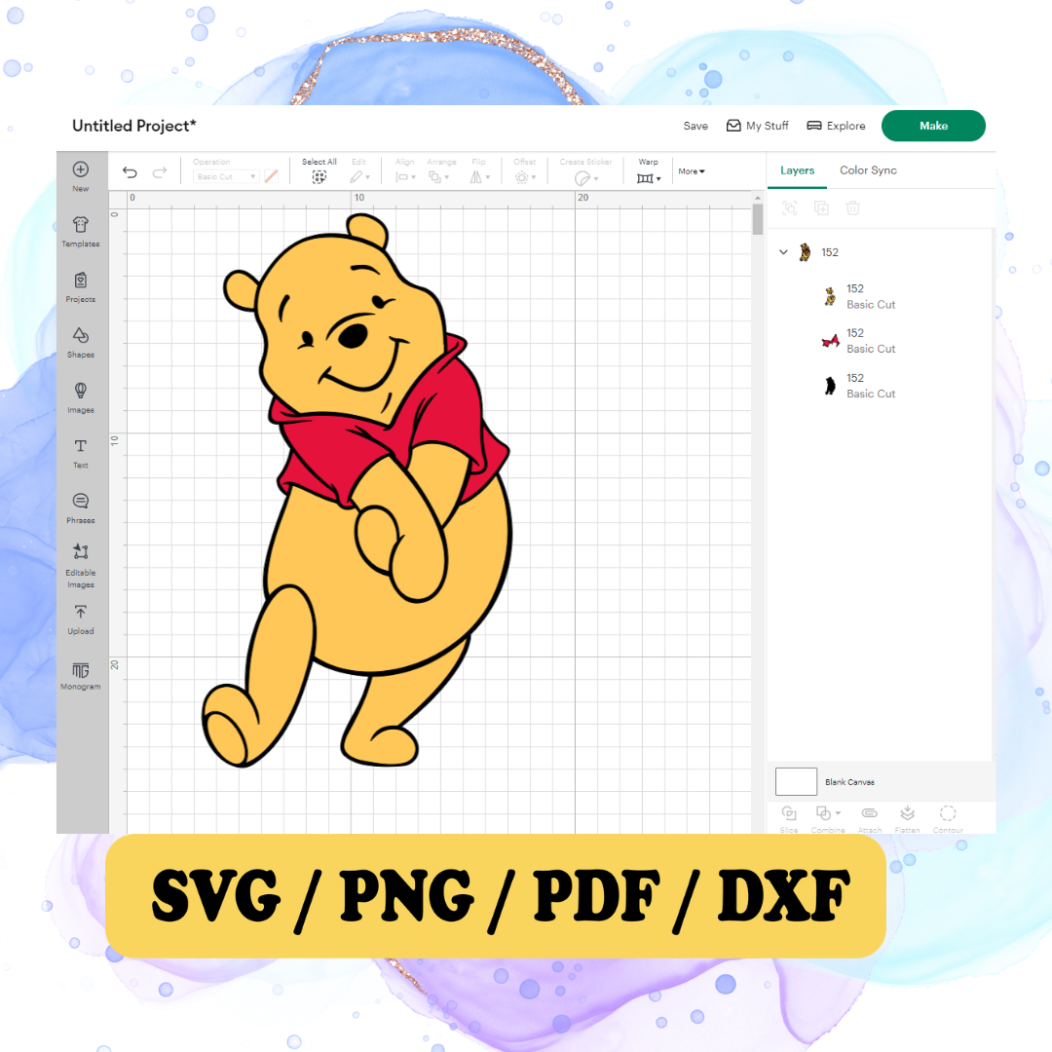This screenshot has width=1052, height=1052.
Task: Click the Save button
Action: click(x=695, y=126)
